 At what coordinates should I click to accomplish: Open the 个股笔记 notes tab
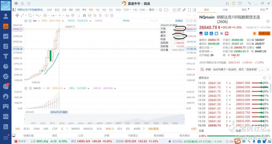coord(133,135)
